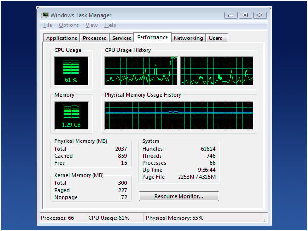Maximize the Task Manager window
308x231 pixels.
(245, 15)
